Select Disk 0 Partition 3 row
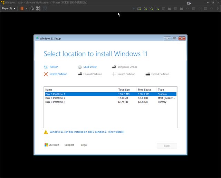 pos(55,102)
